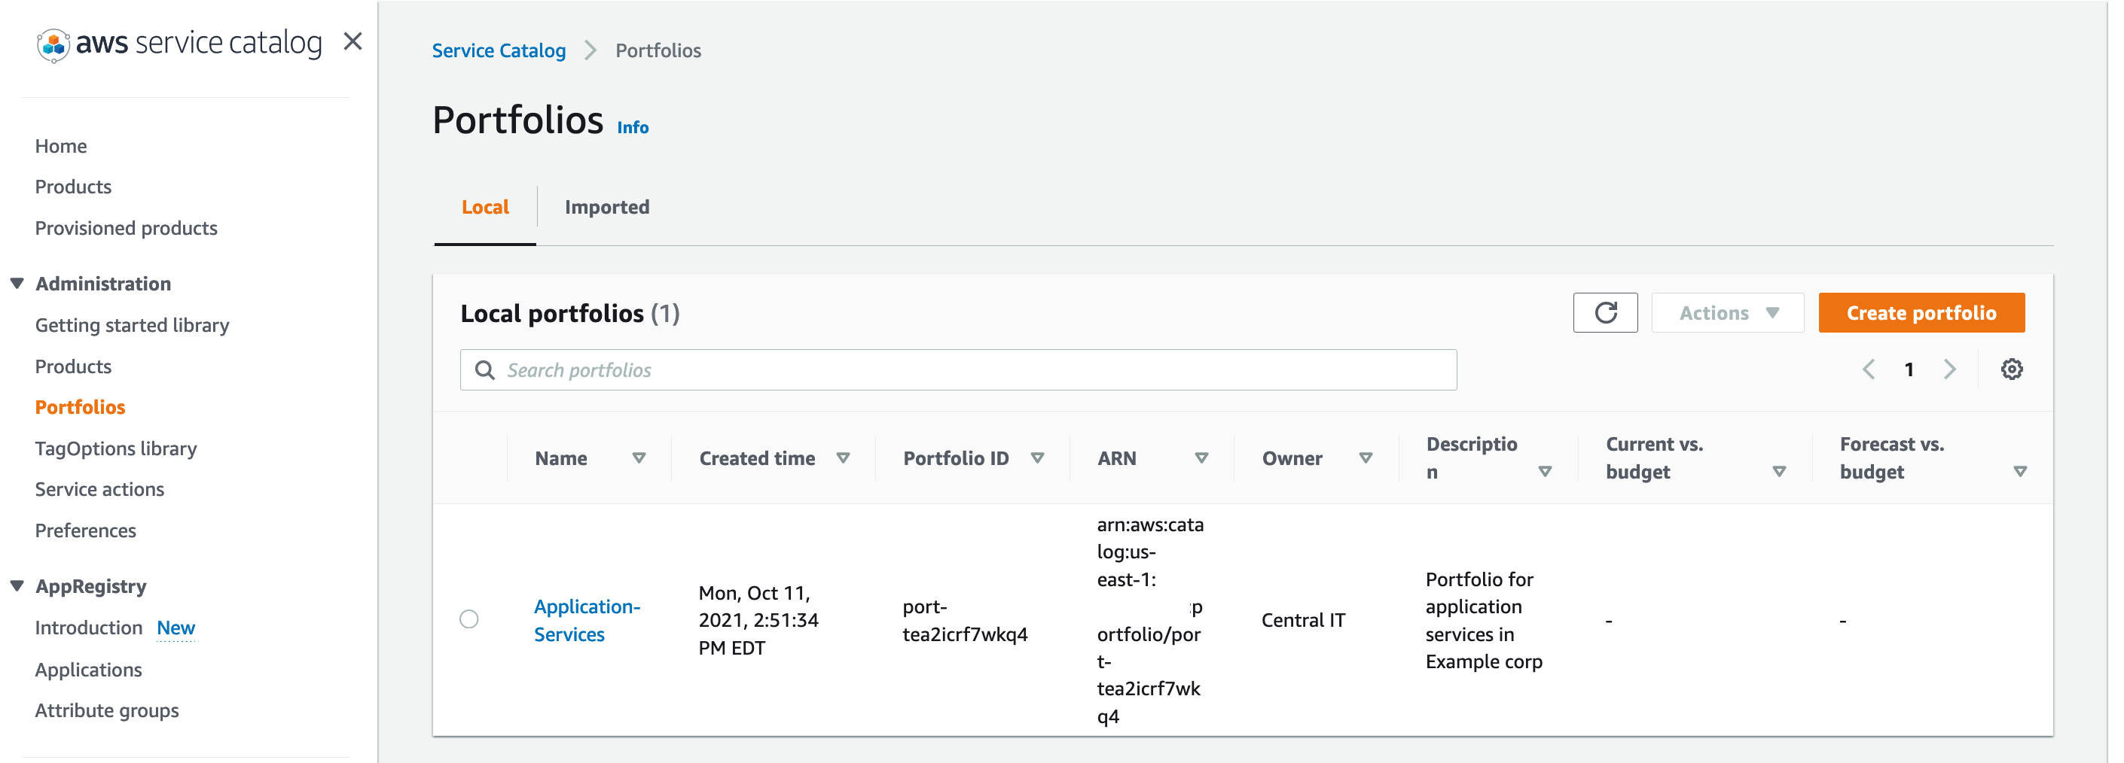Click the Created time column header

click(x=757, y=458)
